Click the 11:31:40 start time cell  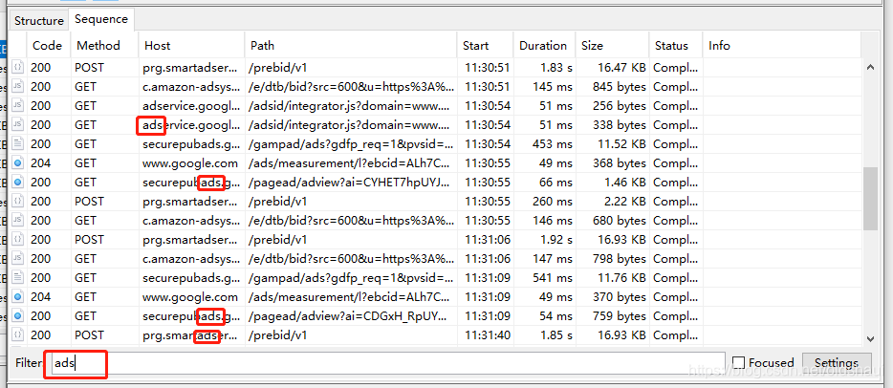click(488, 335)
